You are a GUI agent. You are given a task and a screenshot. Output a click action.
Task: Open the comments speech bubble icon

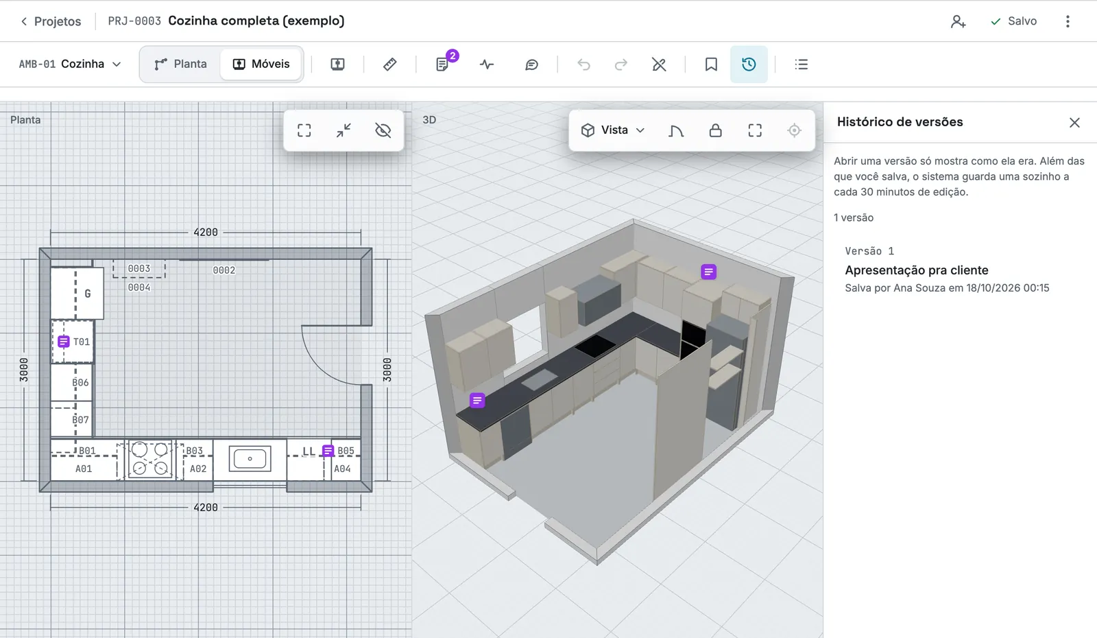click(x=531, y=64)
